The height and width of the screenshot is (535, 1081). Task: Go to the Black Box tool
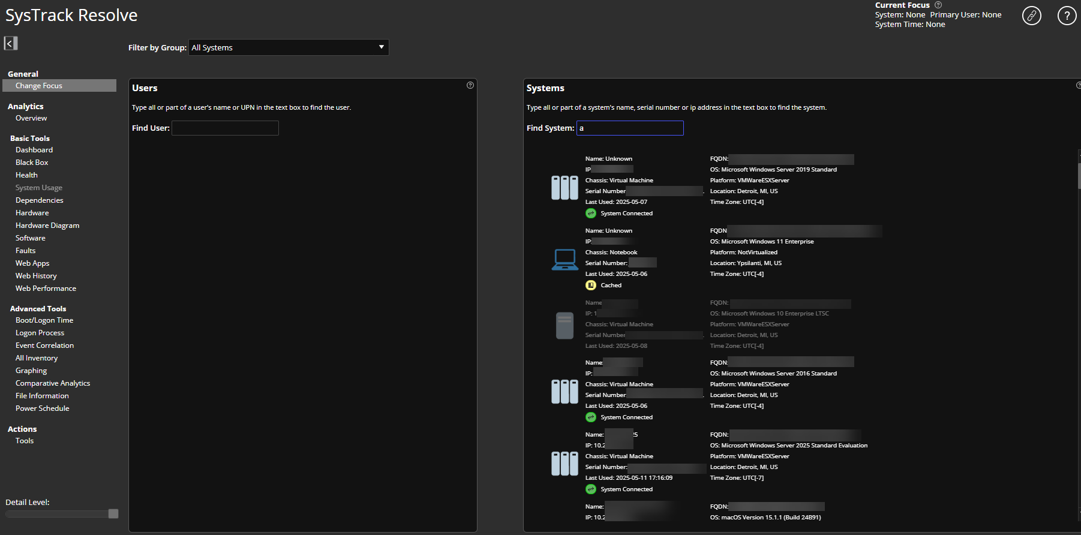(32, 163)
